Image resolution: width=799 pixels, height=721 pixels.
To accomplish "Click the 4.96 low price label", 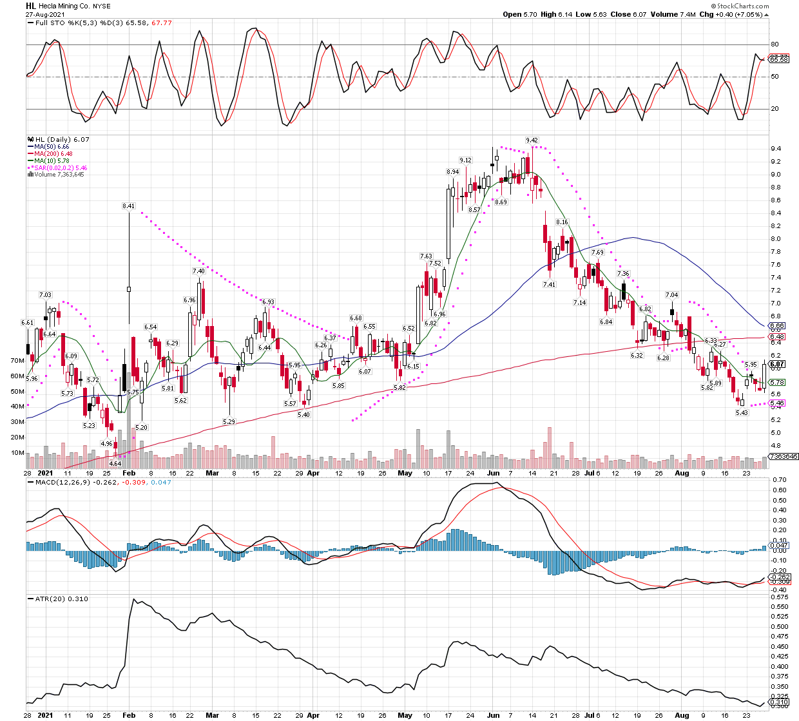I will [x=106, y=444].
